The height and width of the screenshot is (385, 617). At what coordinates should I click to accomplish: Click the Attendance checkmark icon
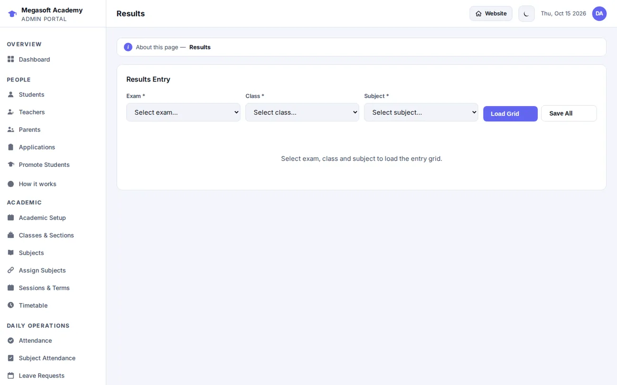10,340
